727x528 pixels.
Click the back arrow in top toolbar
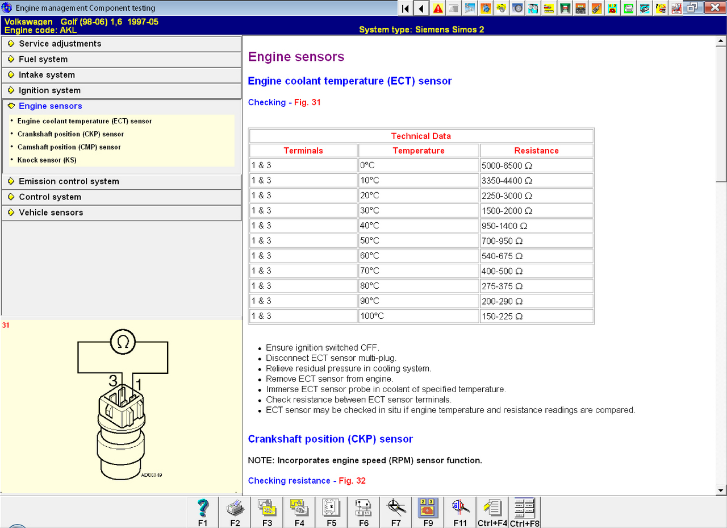point(421,9)
